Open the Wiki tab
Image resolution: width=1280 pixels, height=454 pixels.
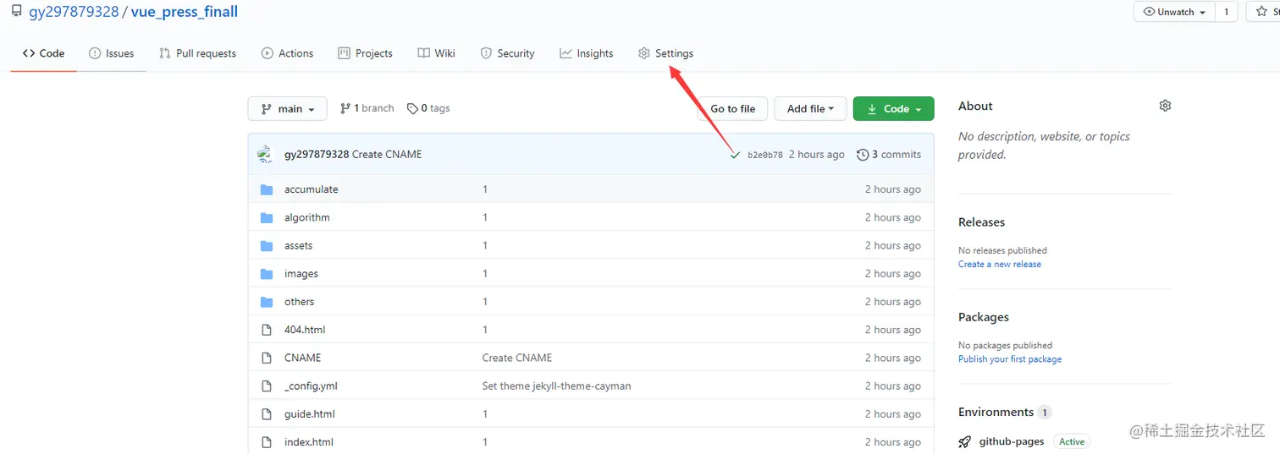(436, 53)
